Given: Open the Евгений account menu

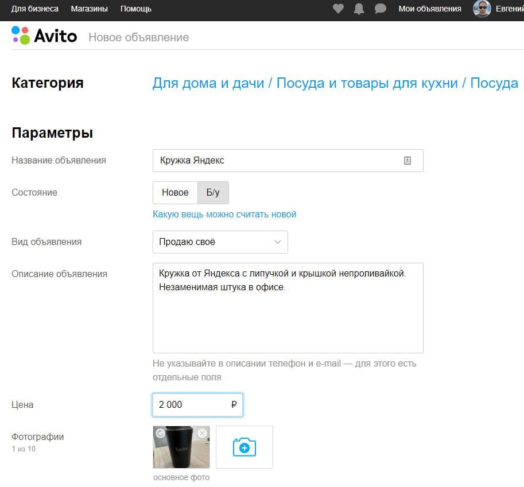Looking at the screenshot, I should (x=509, y=9).
